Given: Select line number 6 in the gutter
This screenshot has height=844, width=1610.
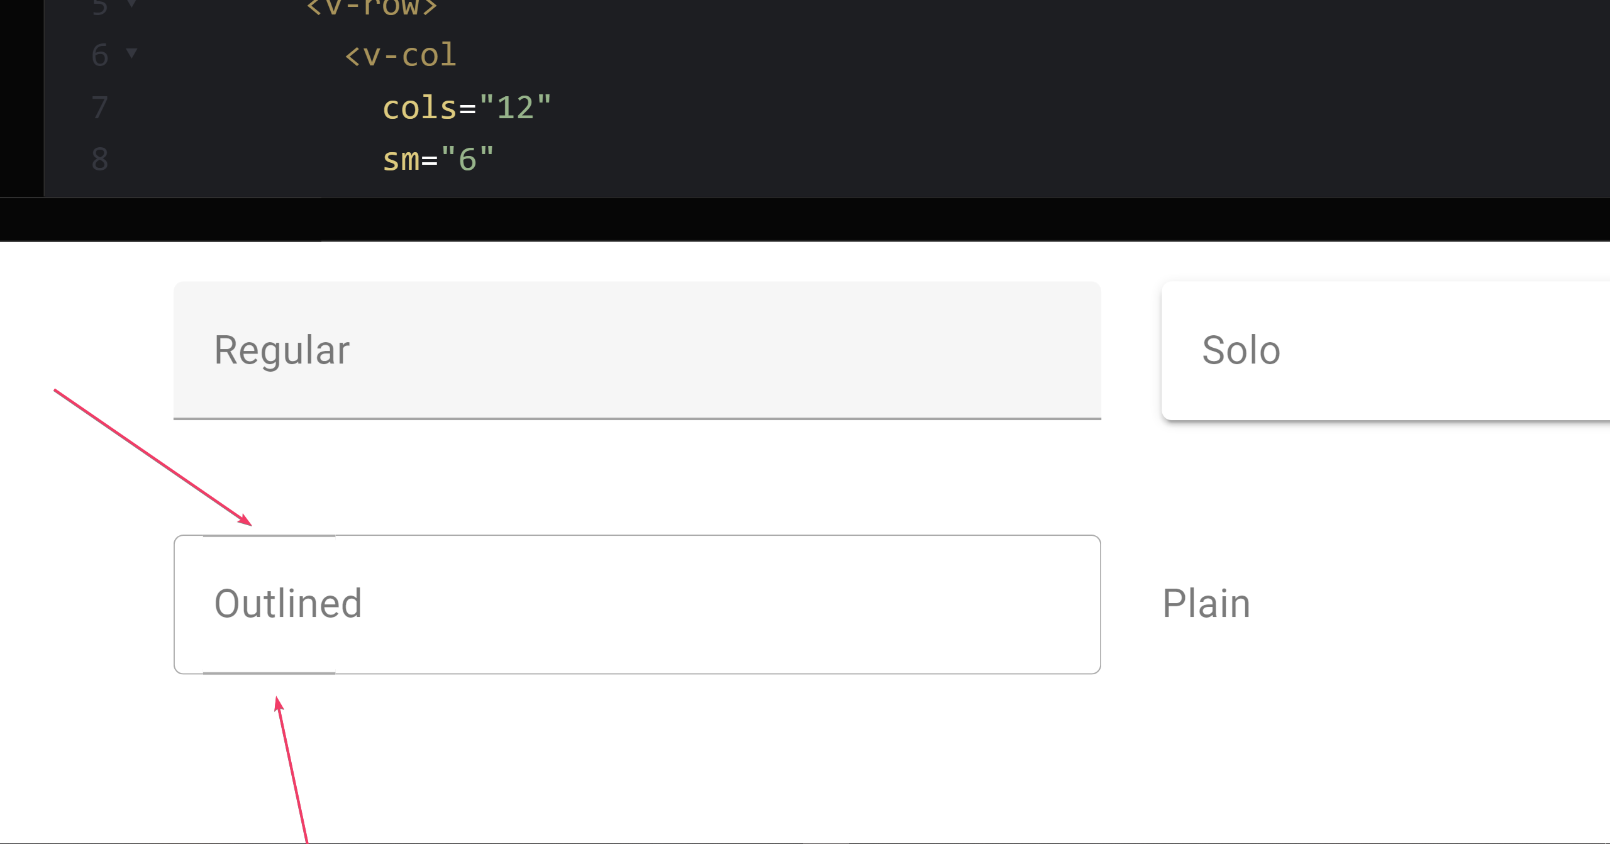Looking at the screenshot, I should (x=100, y=55).
